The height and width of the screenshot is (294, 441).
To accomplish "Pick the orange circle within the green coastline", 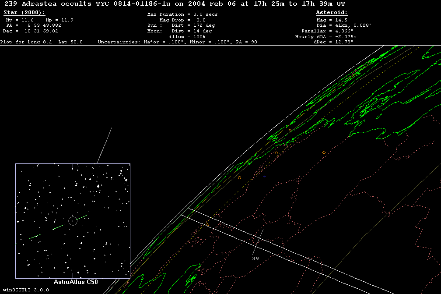I will [x=290, y=130].
